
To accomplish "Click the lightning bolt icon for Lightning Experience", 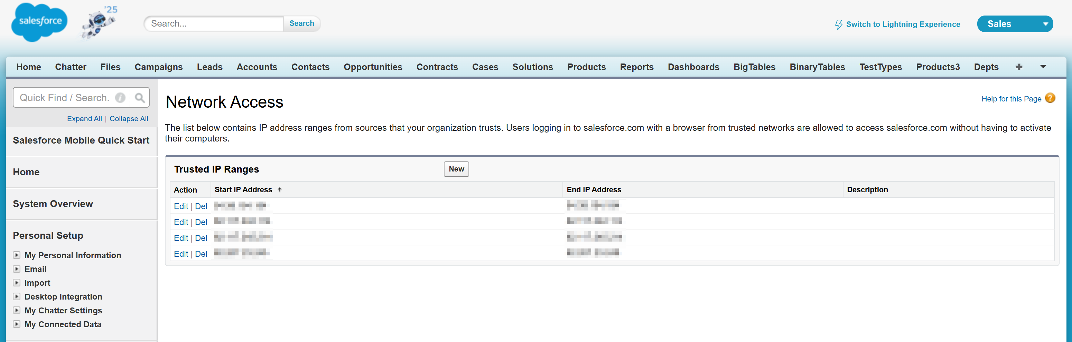I will (839, 25).
